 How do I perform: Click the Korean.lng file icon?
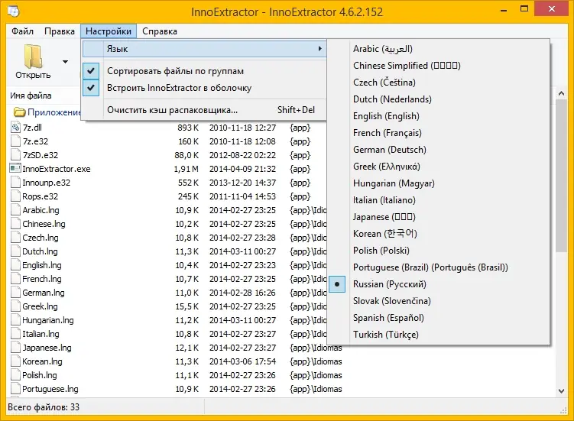tap(15, 361)
